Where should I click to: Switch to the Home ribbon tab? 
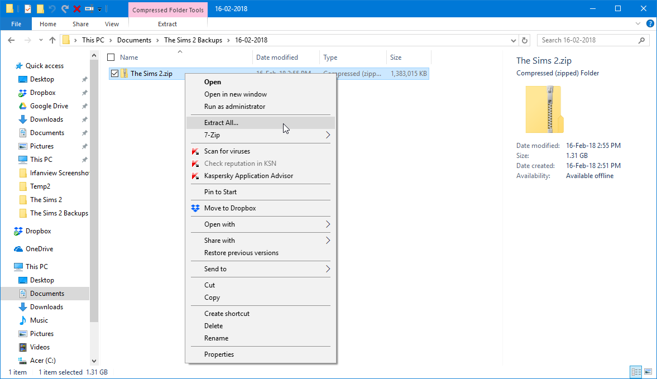[48, 24]
